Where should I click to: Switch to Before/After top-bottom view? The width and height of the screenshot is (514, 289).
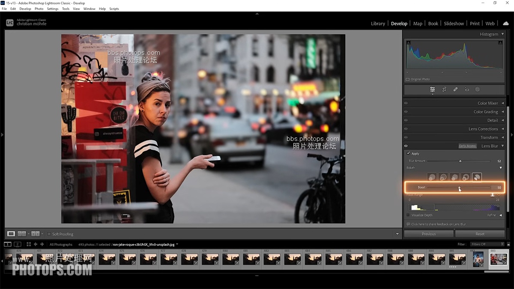pyautogui.click(x=36, y=234)
